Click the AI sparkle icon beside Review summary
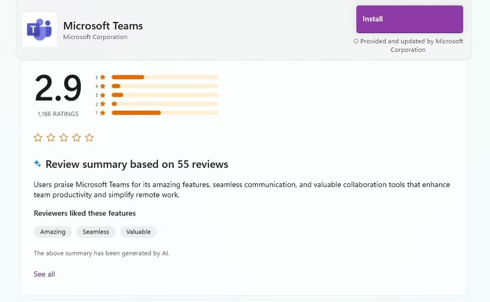This screenshot has height=302, width=490. [37, 164]
